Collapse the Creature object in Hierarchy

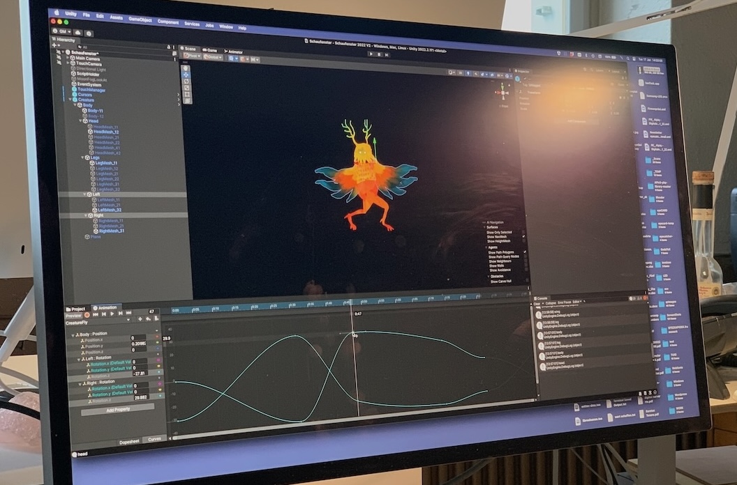pyautogui.click(x=70, y=100)
